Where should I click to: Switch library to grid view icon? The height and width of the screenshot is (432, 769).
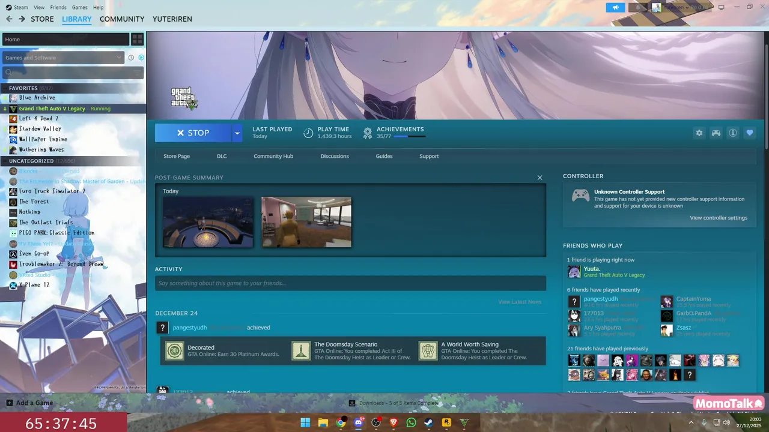[x=138, y=40]
